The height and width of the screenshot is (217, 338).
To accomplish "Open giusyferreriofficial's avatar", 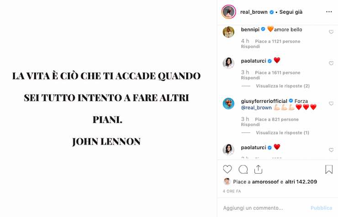I will 228,104.
